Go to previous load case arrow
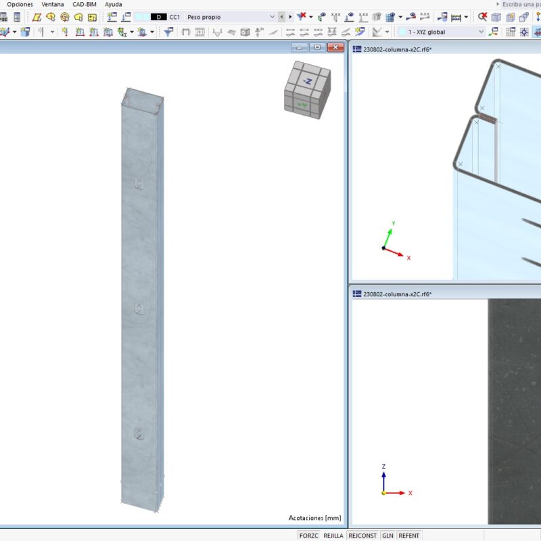 point(282,17)
